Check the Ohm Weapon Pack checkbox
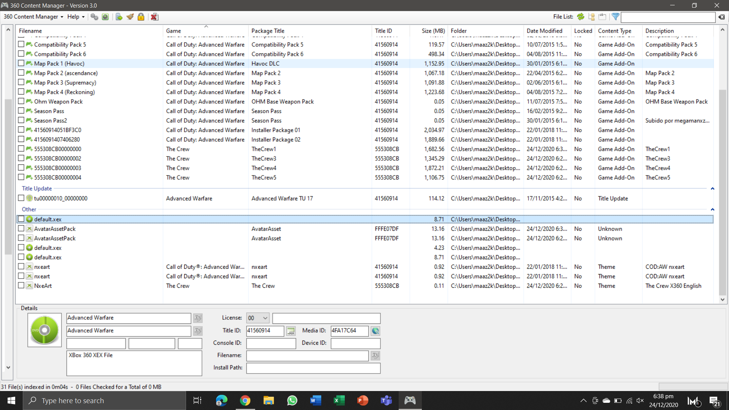This screenshot has height=410, width=729. pos(21,101)
